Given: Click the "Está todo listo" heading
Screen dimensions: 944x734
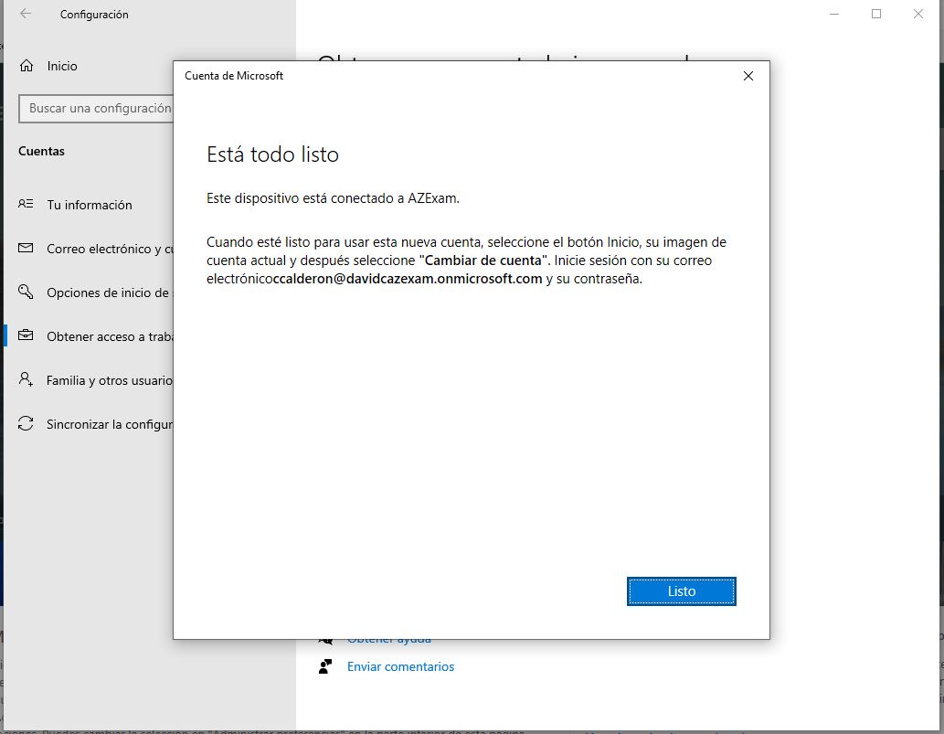Looking at the screenshot, I should click(272, 154).
